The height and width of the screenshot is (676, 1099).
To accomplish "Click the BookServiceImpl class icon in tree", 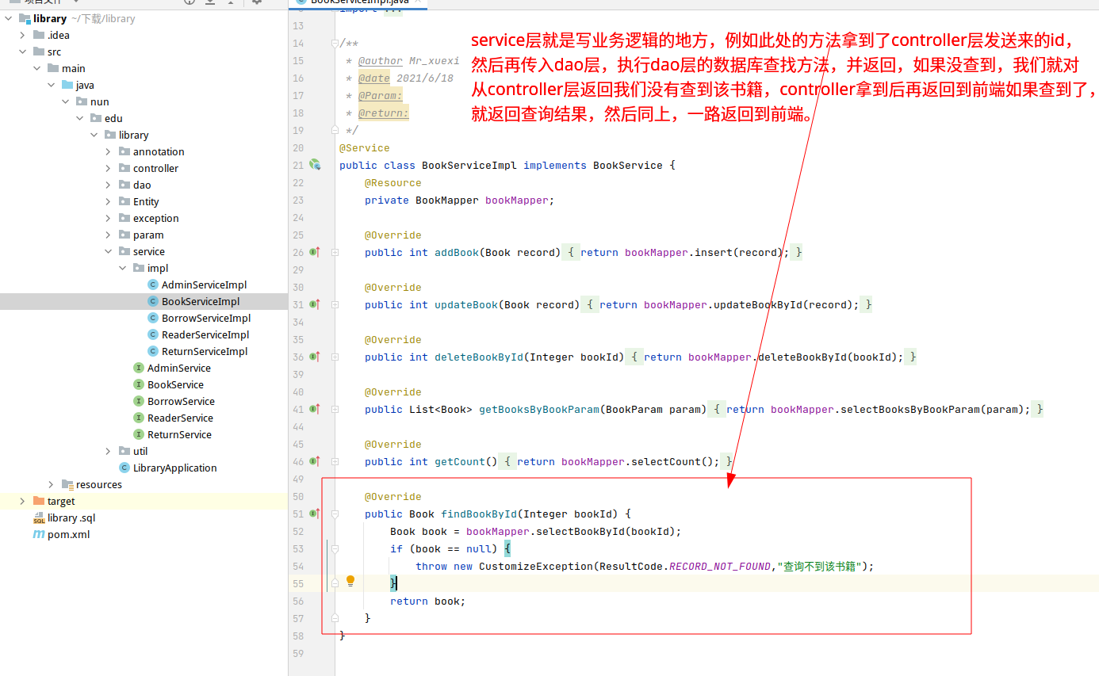I will pos(153,301).
